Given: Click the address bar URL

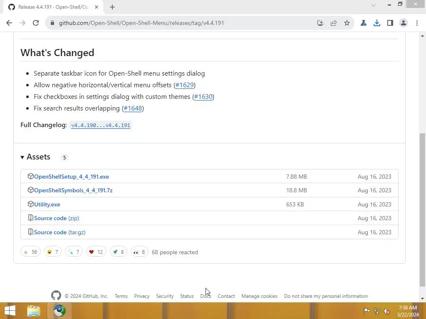Looking at the screenshot, I should pos(141,23).
